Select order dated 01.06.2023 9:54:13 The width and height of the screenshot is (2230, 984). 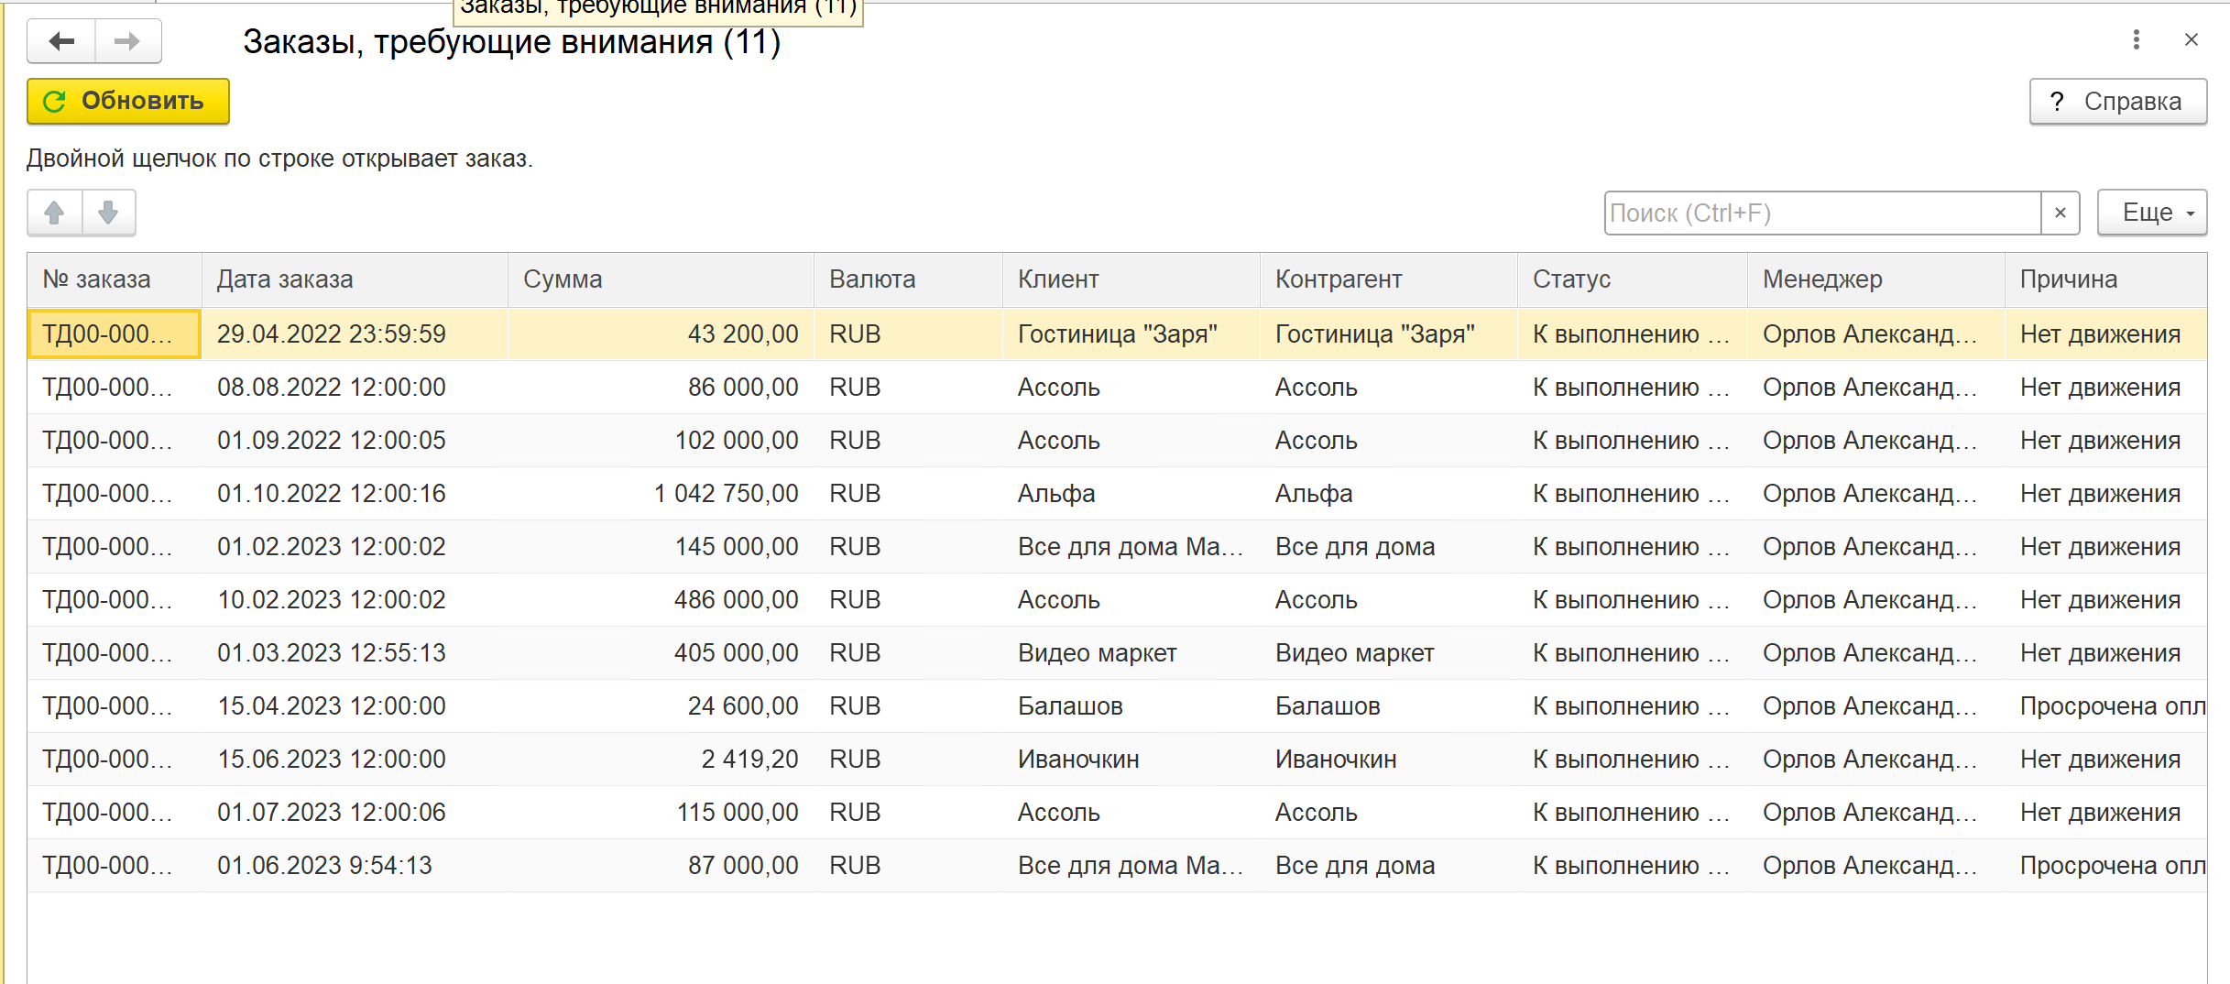(355, 866)
